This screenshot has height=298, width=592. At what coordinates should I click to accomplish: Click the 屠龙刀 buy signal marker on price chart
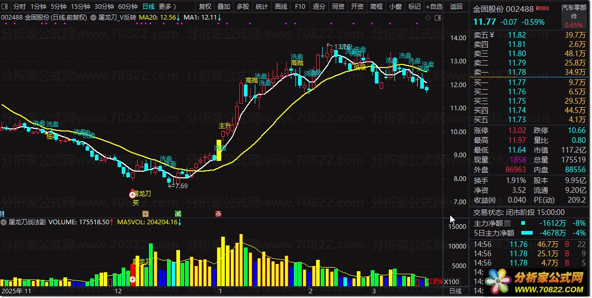click(133, 194)
